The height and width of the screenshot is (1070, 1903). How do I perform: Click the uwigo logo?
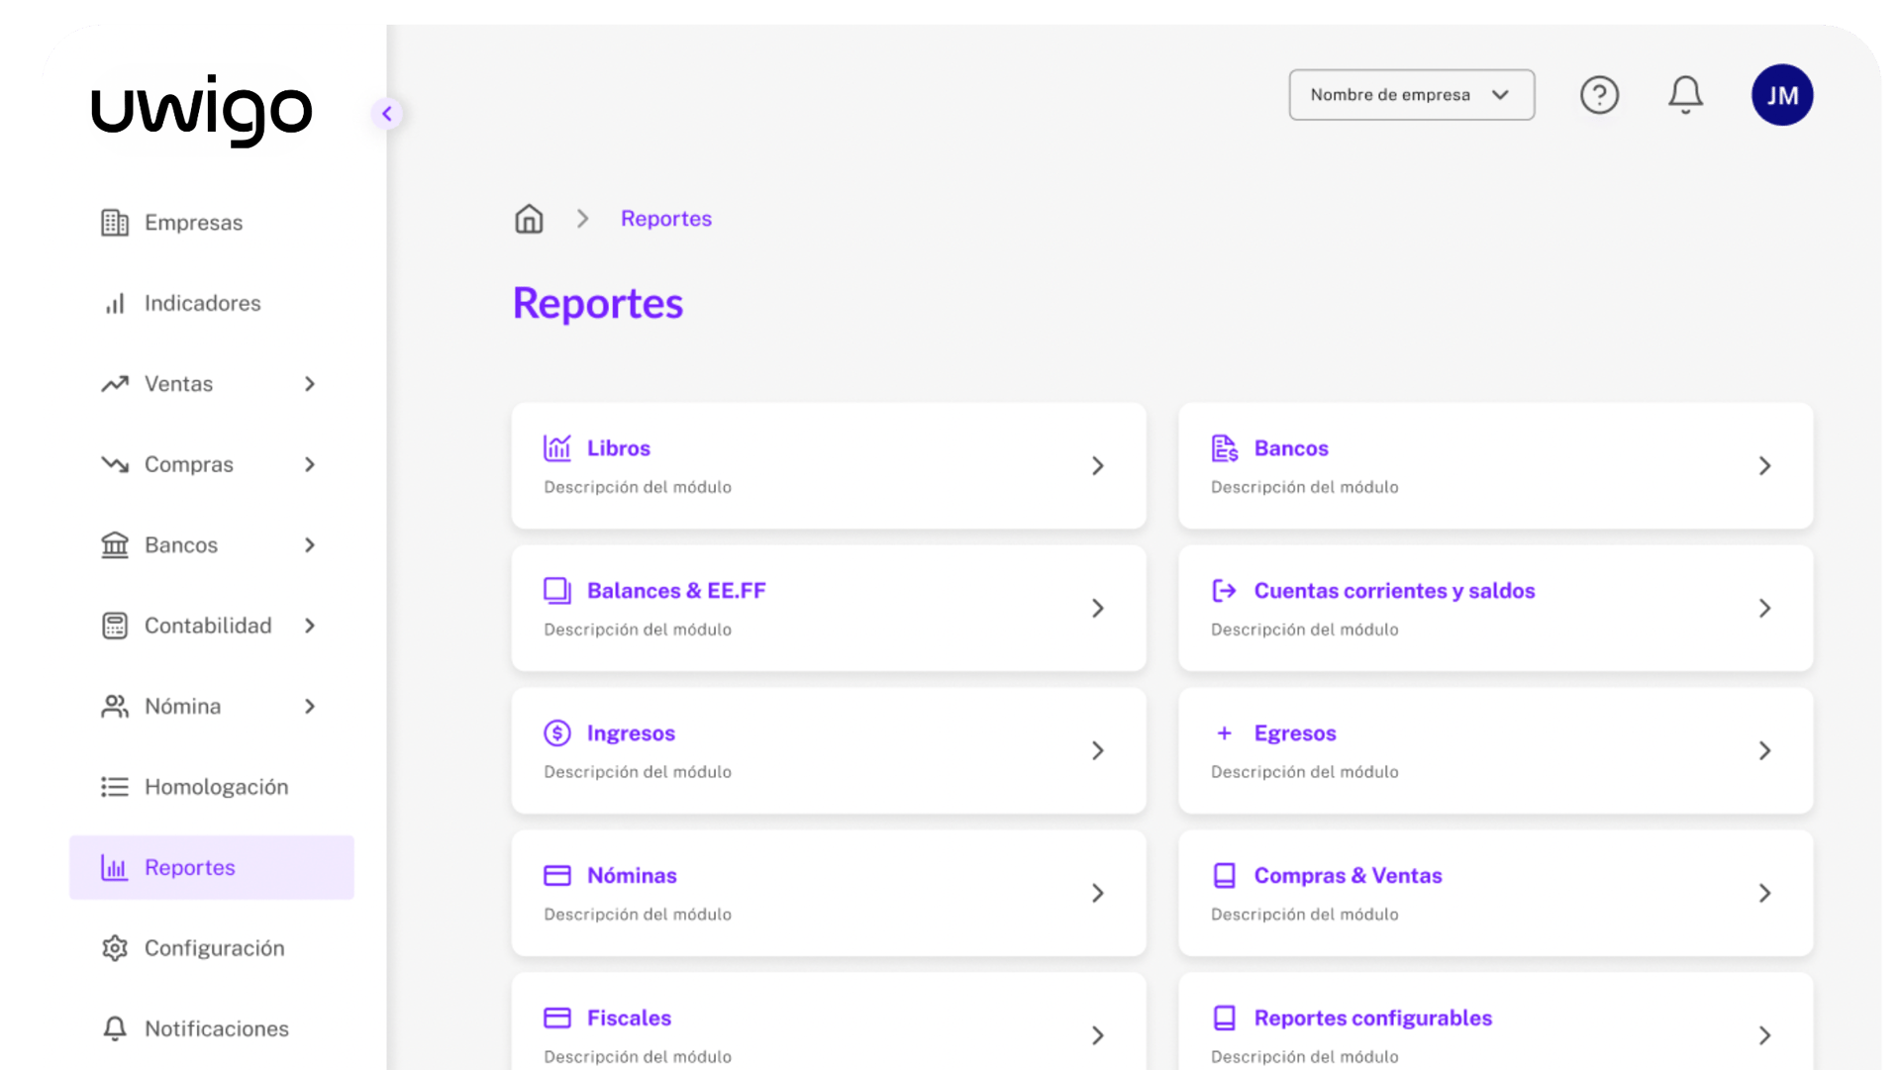[x=202, y=110]
